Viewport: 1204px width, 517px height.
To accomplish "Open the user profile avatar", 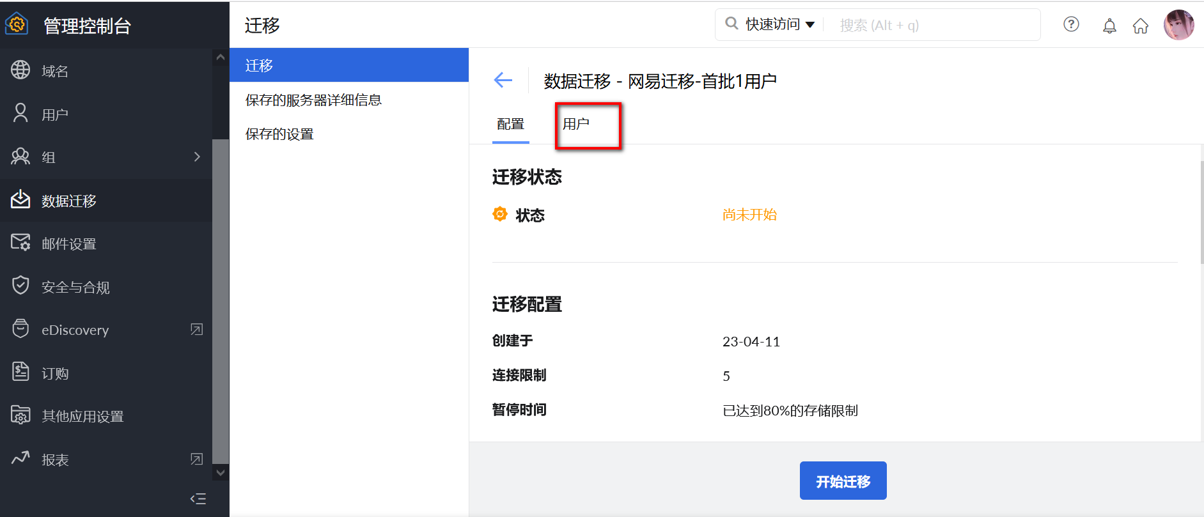I will 1178,26.
